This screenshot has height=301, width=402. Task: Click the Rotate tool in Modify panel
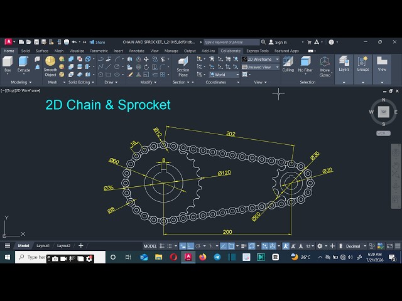[x=146, y=67]
